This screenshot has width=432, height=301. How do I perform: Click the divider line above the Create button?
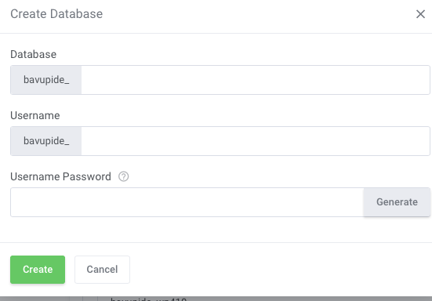click(x=216, y=243)
